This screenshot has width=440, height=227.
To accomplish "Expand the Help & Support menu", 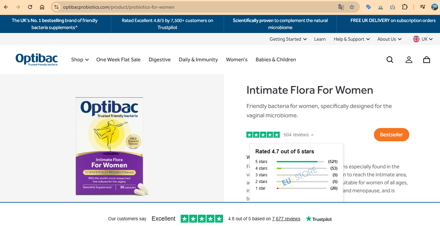I will [352, 39].
